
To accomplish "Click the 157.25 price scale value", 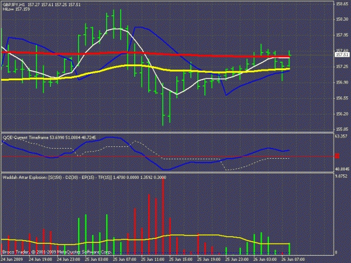I will pyautogui.click(x=342, y=67).
